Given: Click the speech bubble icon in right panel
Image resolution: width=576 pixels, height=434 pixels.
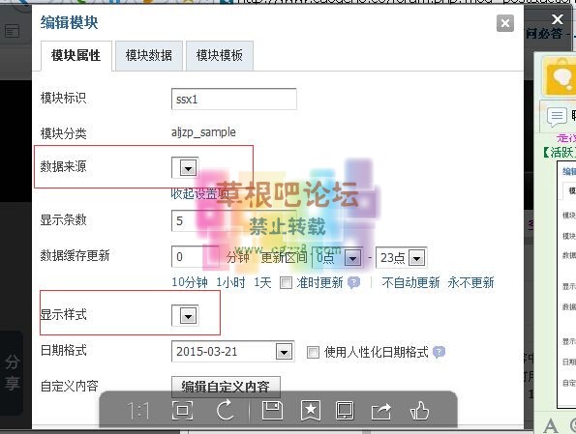Looking at the screenshot, I should coord(557,117).
